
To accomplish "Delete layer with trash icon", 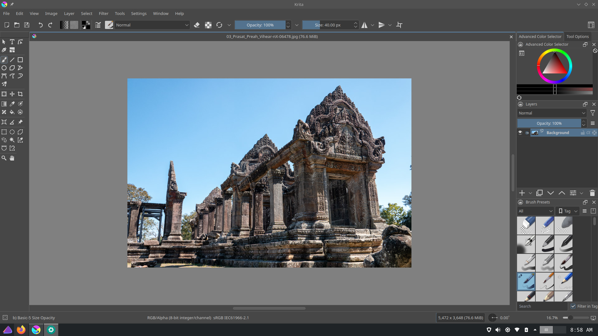I will [592, 193].
